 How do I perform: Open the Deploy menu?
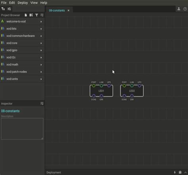(23, 3)
